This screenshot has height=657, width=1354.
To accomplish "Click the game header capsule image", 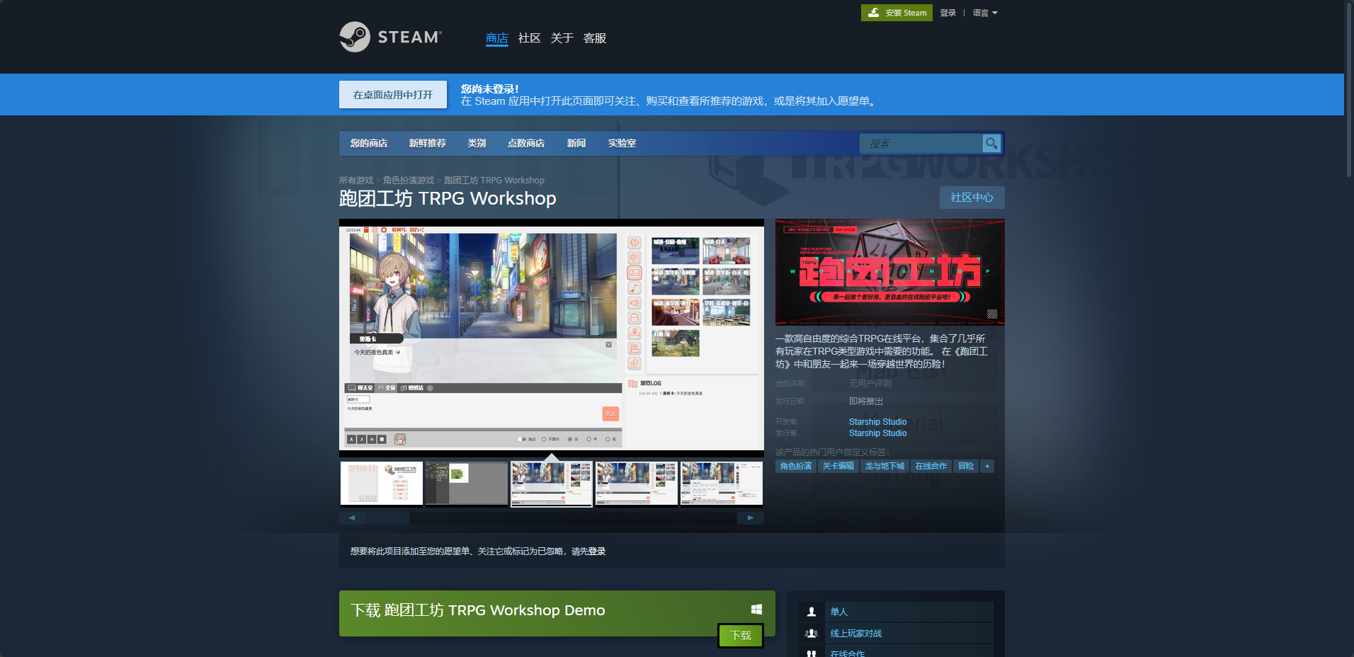I will 890,272.
